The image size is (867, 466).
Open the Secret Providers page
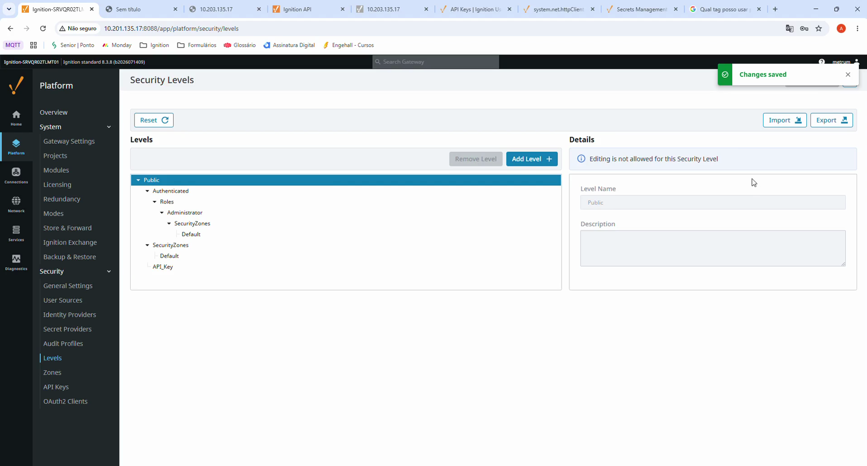[x=67, y=329]
